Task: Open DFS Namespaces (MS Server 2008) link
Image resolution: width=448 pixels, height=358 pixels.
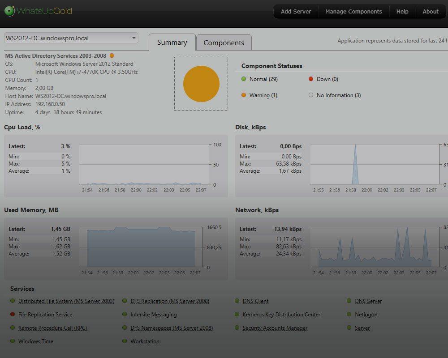Action: tap(172, 328)
